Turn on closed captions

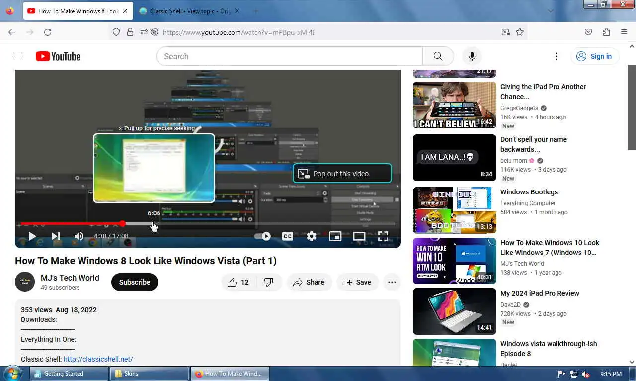[x=287, y=236]
